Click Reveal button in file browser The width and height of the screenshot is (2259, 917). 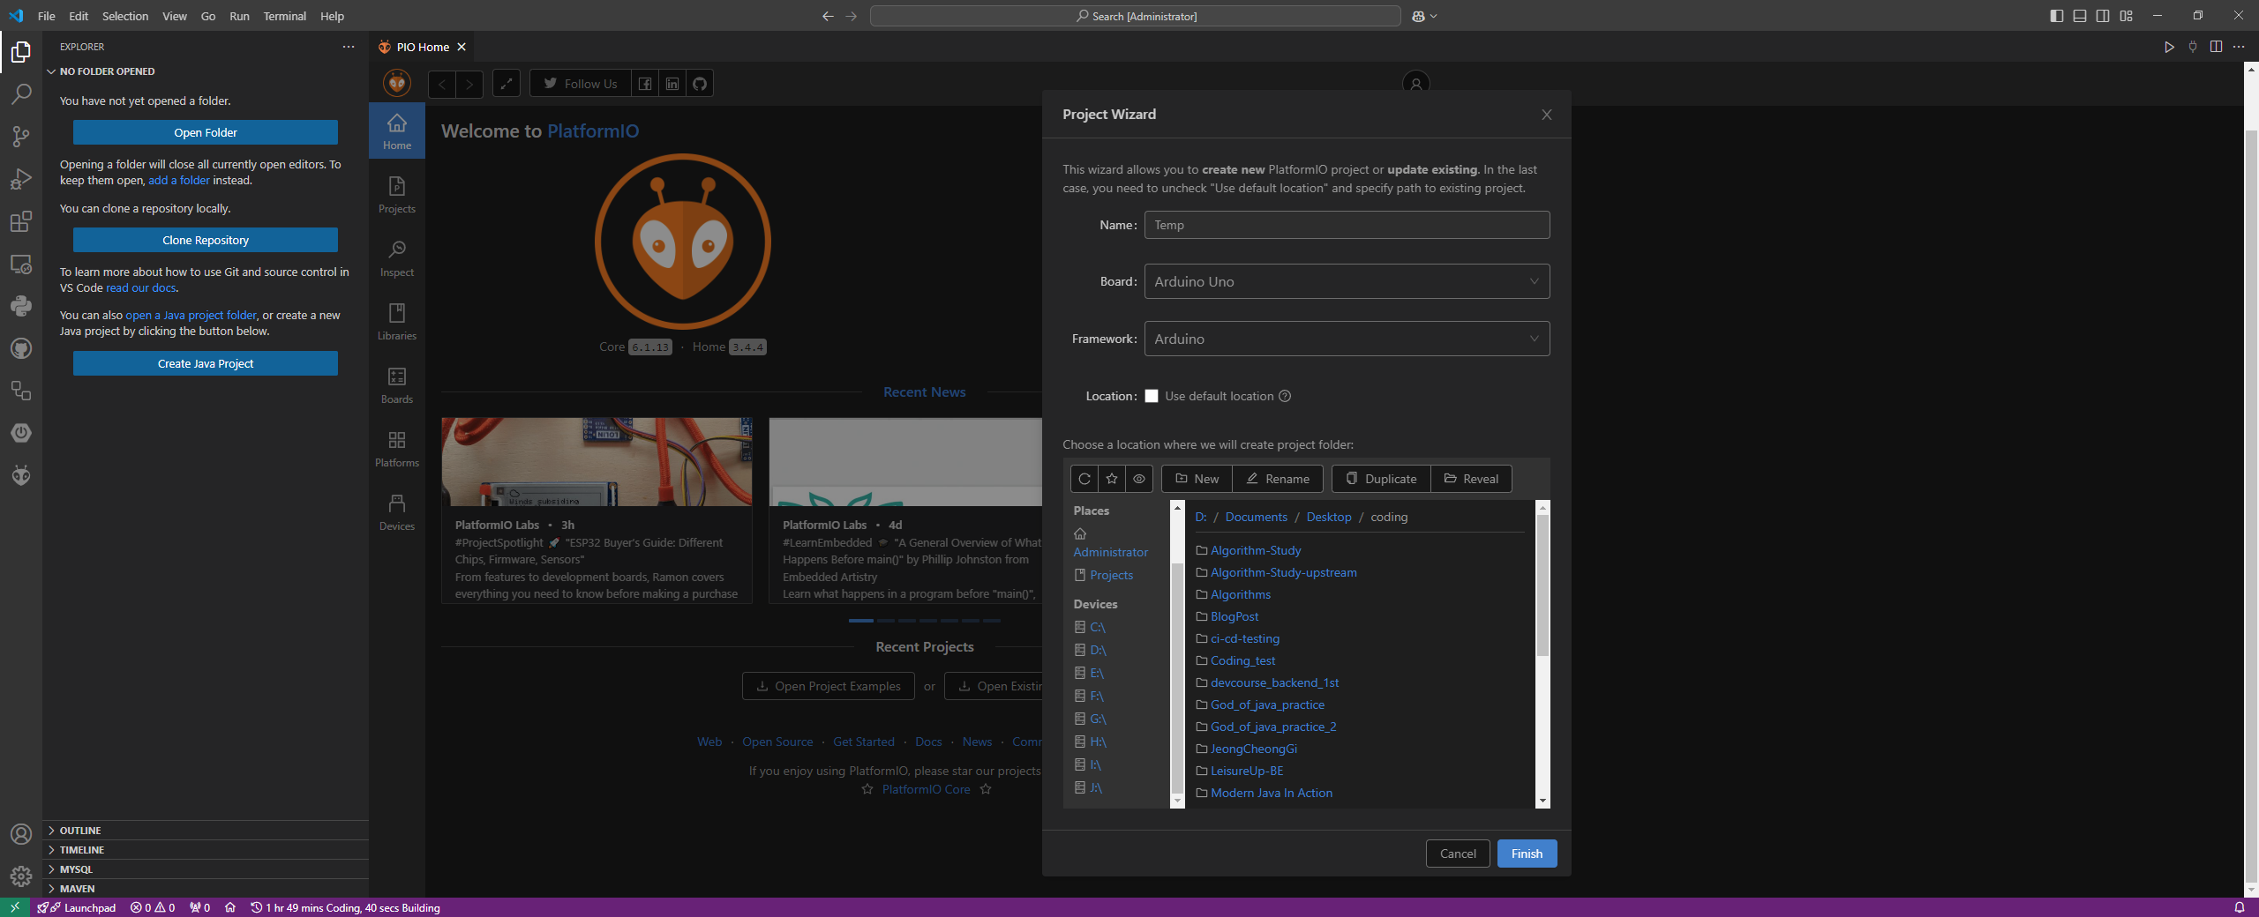[1471, 479]
